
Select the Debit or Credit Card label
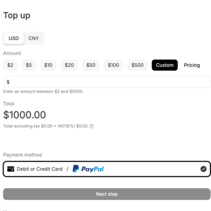(40, 169)
